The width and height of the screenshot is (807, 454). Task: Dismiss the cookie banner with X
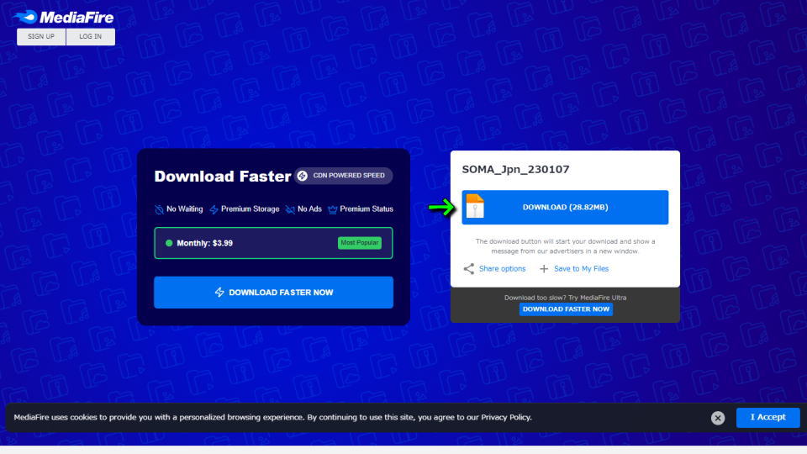[717, 418]
